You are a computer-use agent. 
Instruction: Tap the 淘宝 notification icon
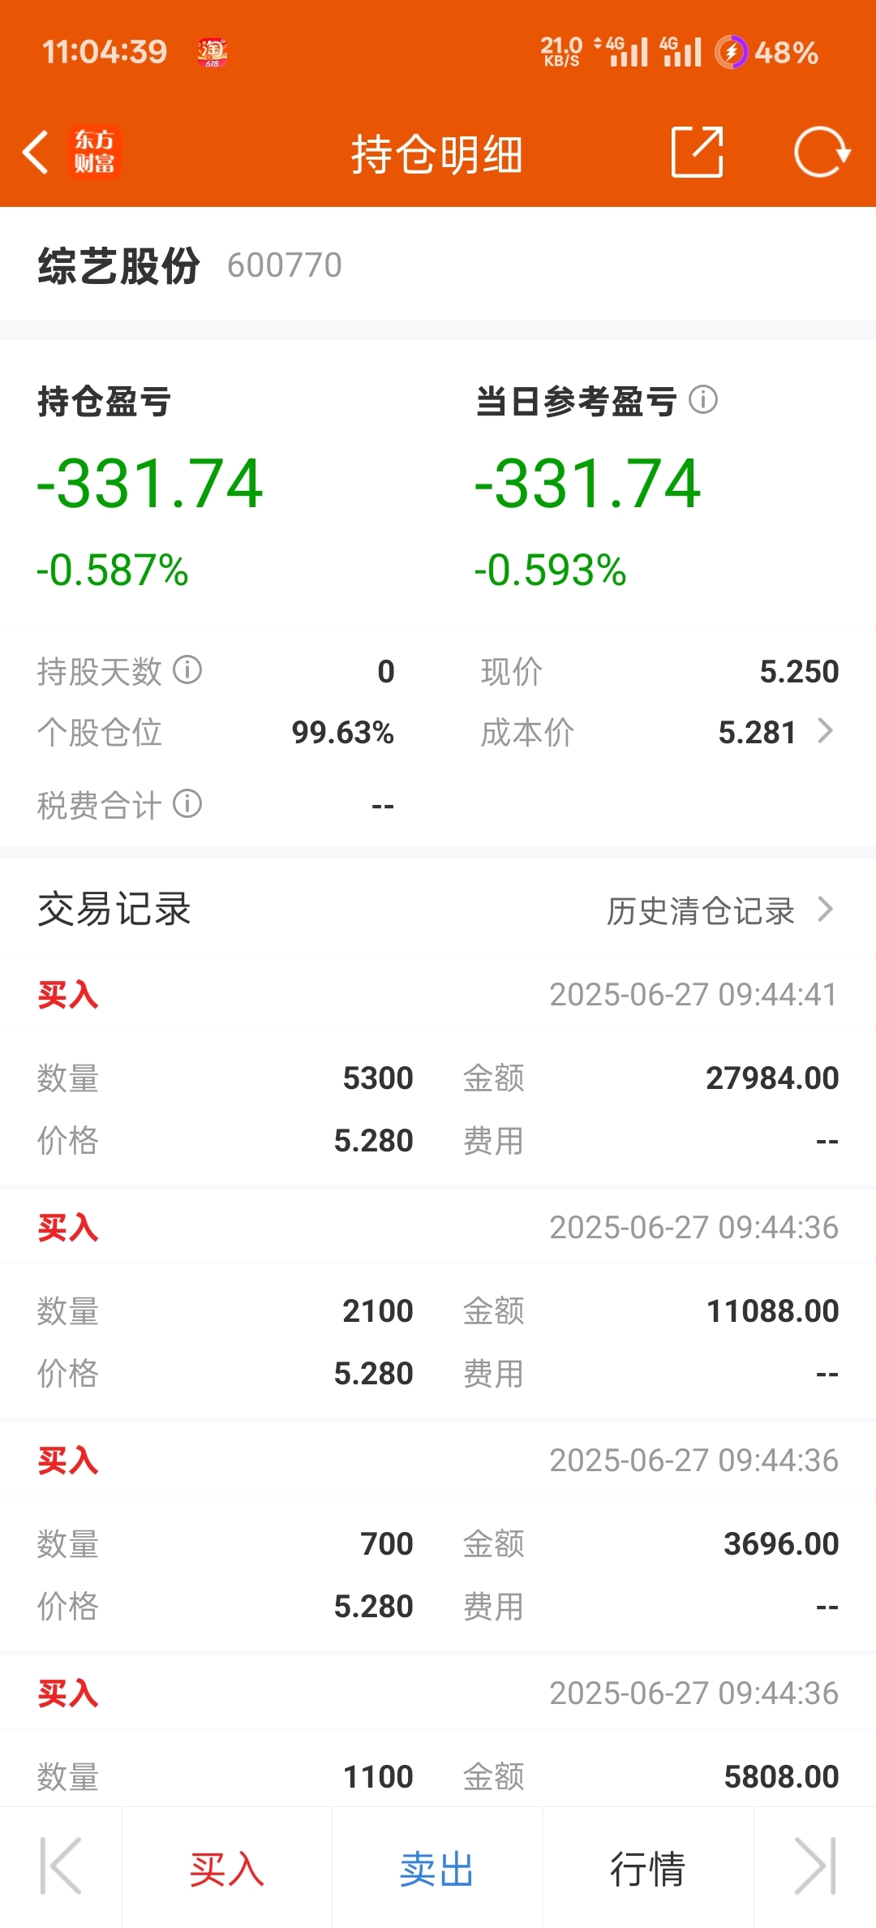[212, 52]
